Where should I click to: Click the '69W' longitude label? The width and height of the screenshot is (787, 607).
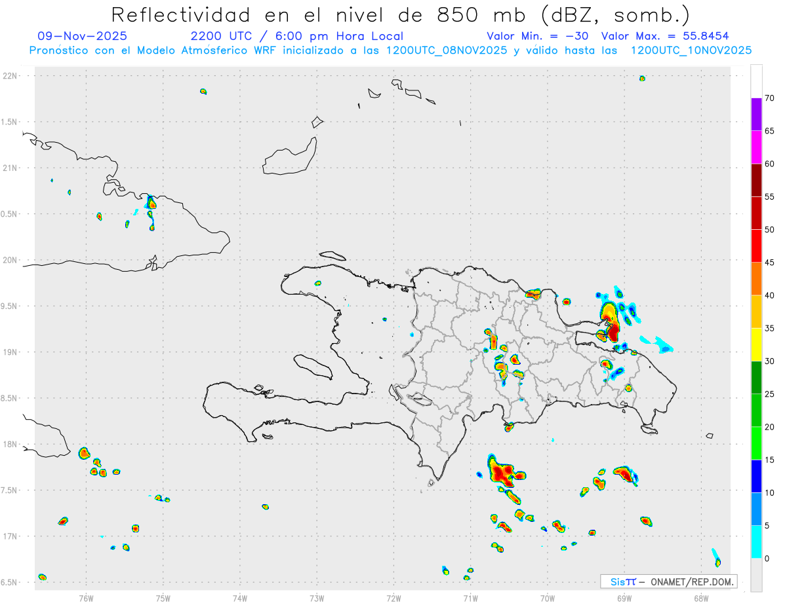(624, 597)
